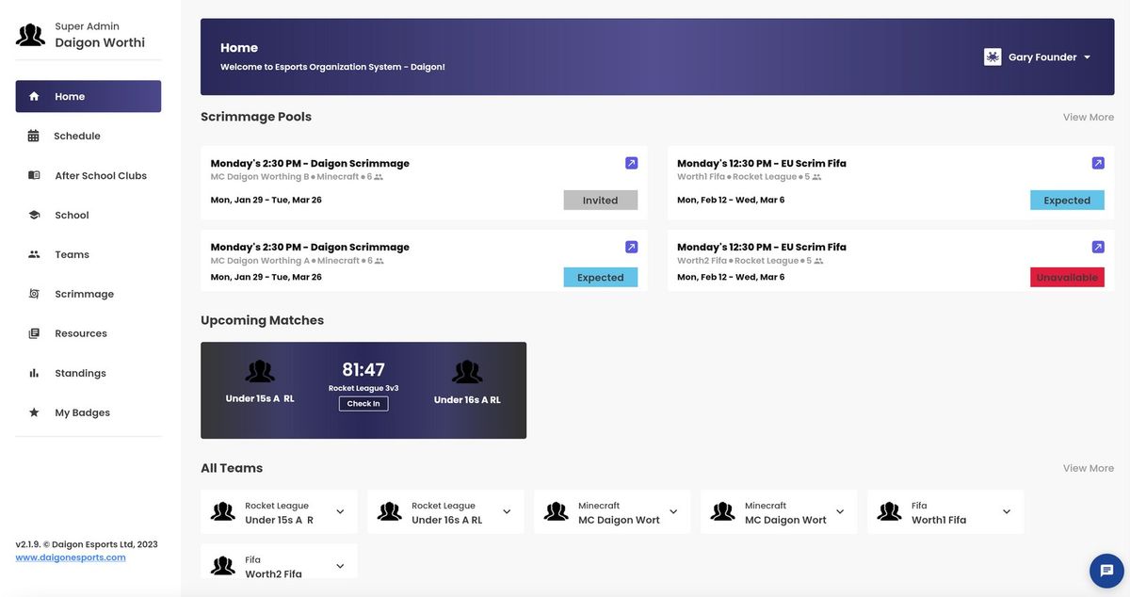Image resolution: width=1130 pixels, height=597 pixels.
Task: Open the Teams sidebar item
Action: click(89, 254)
